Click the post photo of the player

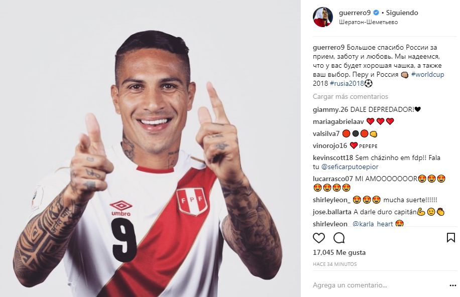(x=150, y=148)
